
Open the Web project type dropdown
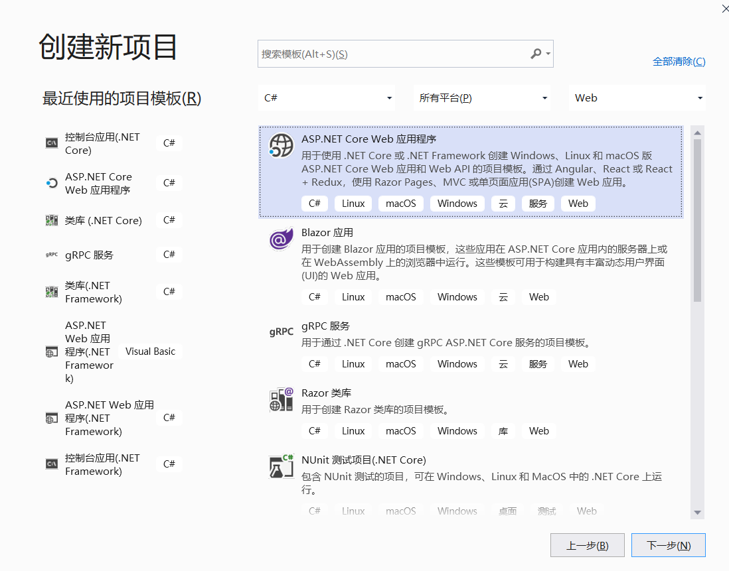636,97
